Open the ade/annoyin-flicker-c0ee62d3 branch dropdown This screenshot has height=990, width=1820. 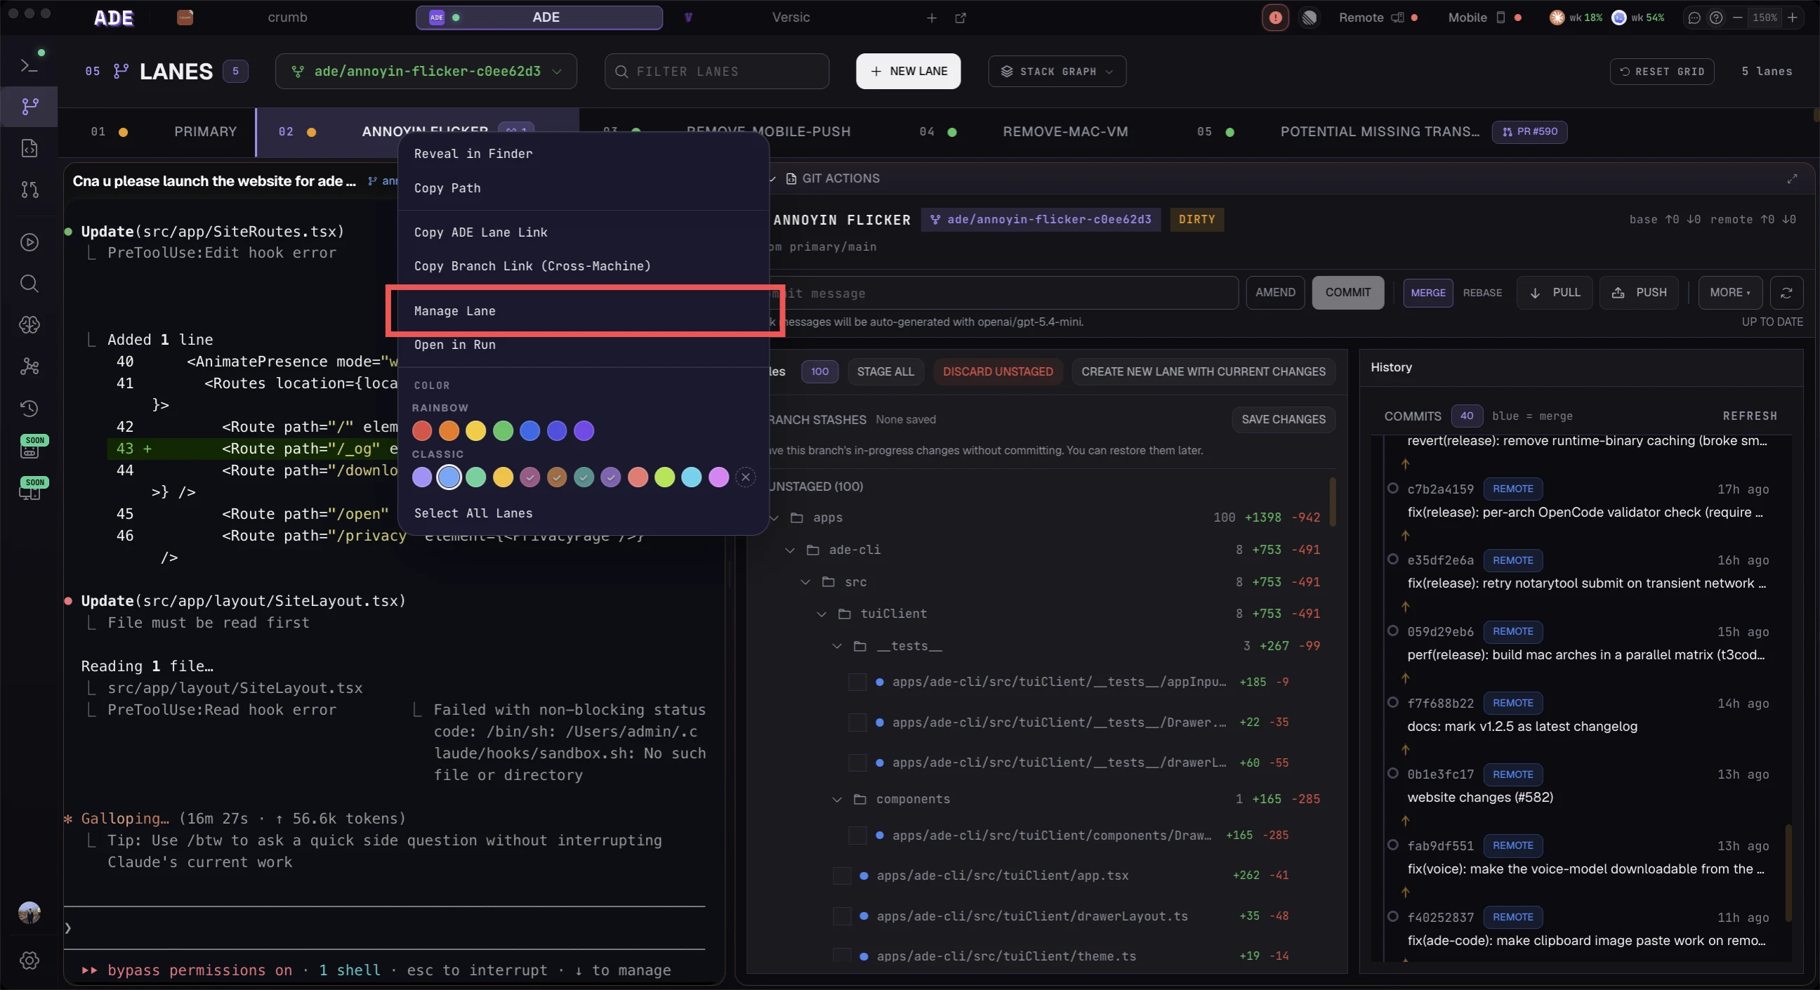pyautogui.click(x=426, y=72)
